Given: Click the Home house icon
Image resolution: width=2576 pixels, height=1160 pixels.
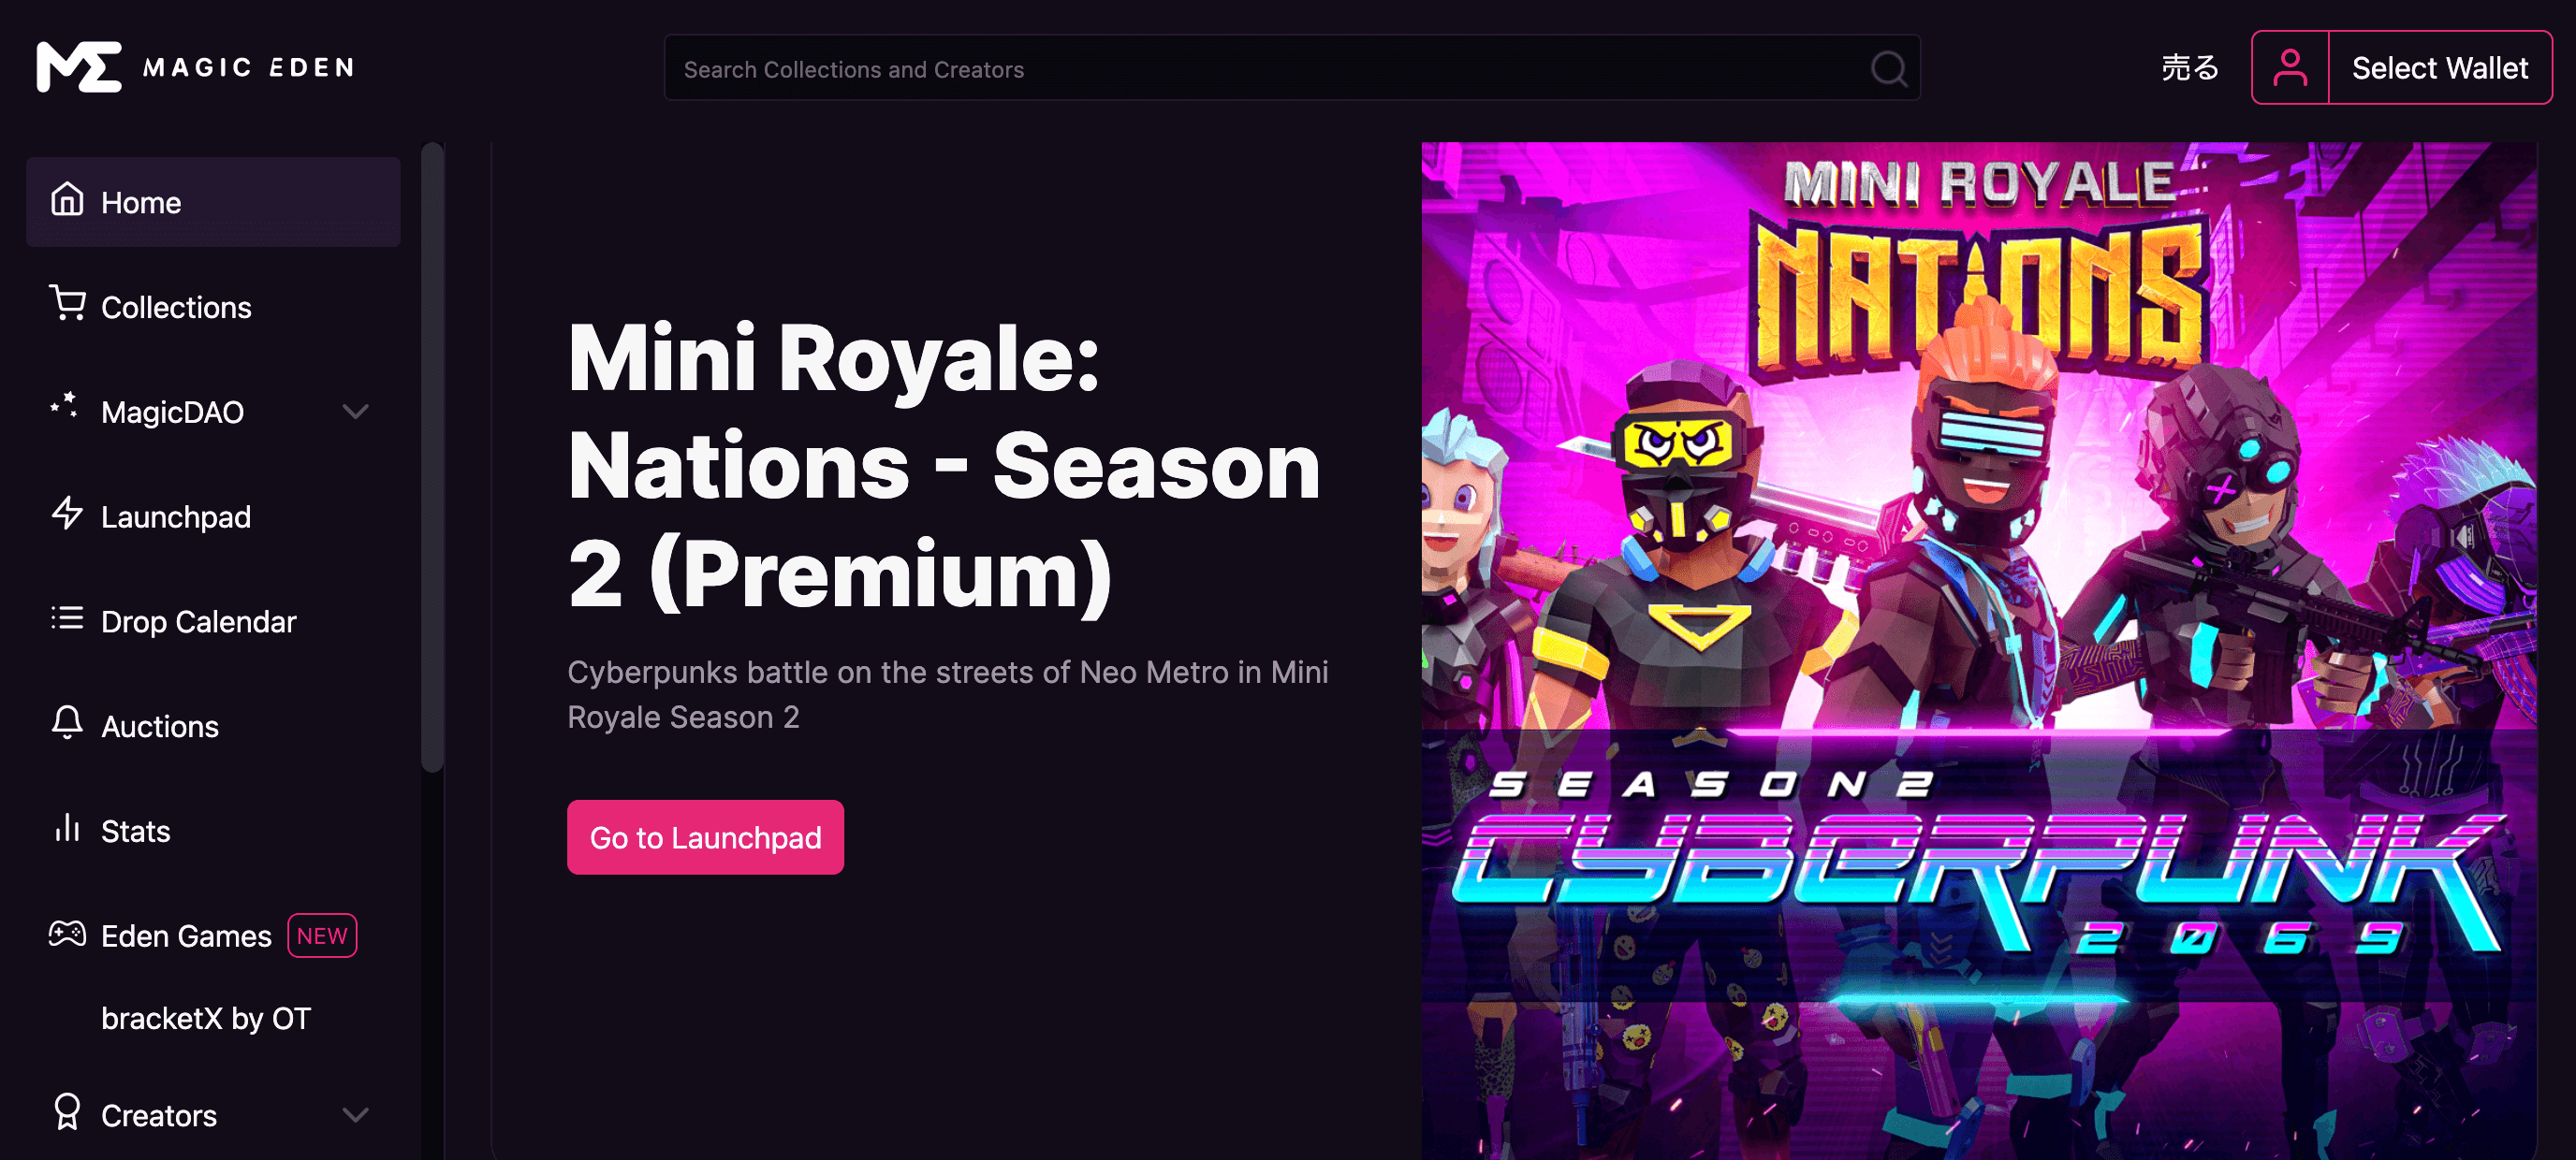Looking at the screenshot, I should [67, 199].
